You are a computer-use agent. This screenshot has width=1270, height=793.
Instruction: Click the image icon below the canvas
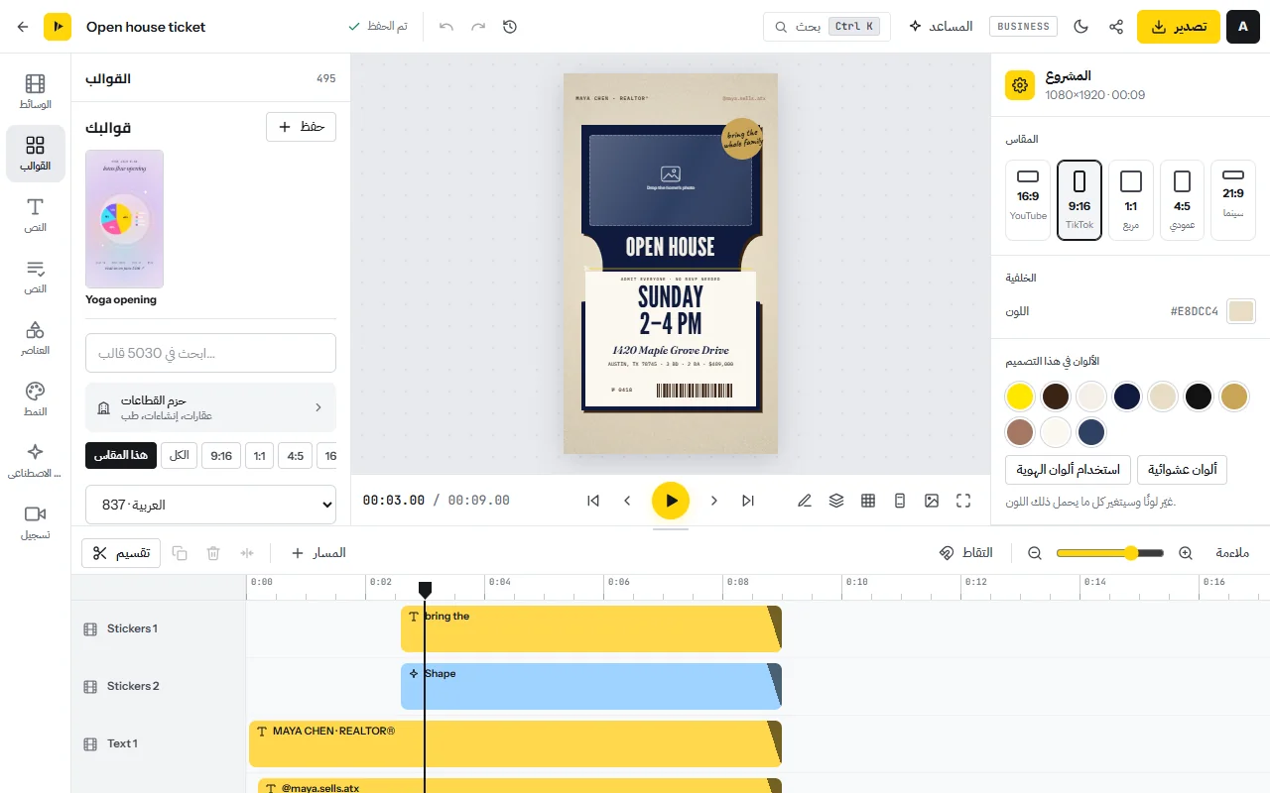coord(932,501)
